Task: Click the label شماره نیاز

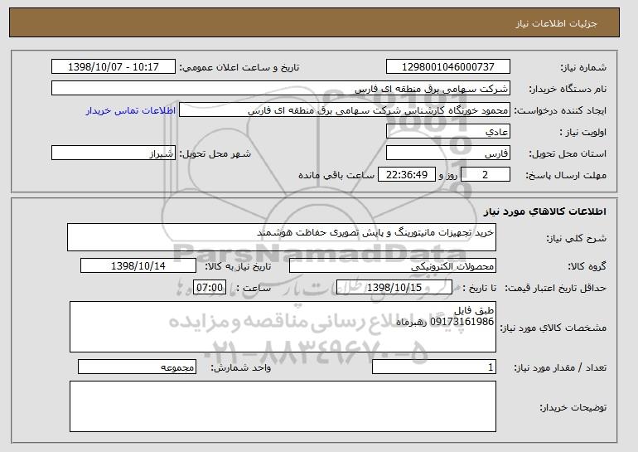Action: pyautogui.click(x=583, y=67)
